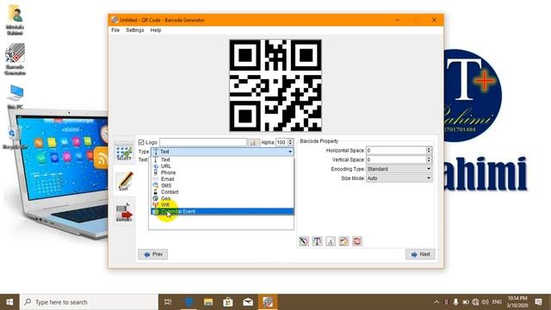Open the Edit step in the sidebar

point(124,181)
